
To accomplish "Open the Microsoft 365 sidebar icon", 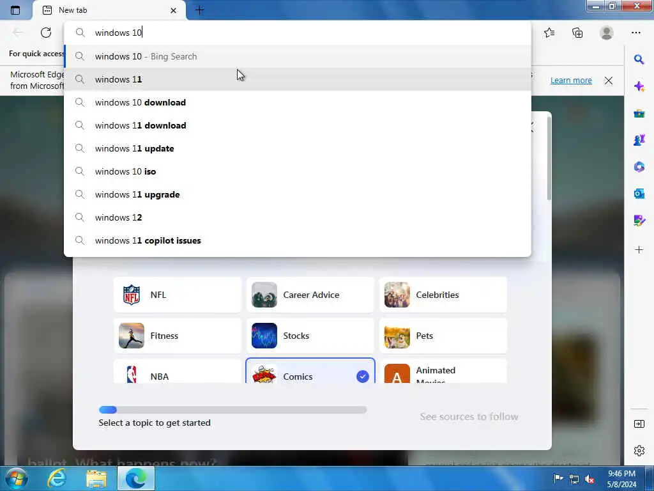I will pyautogui.click(x=639, y=167).
